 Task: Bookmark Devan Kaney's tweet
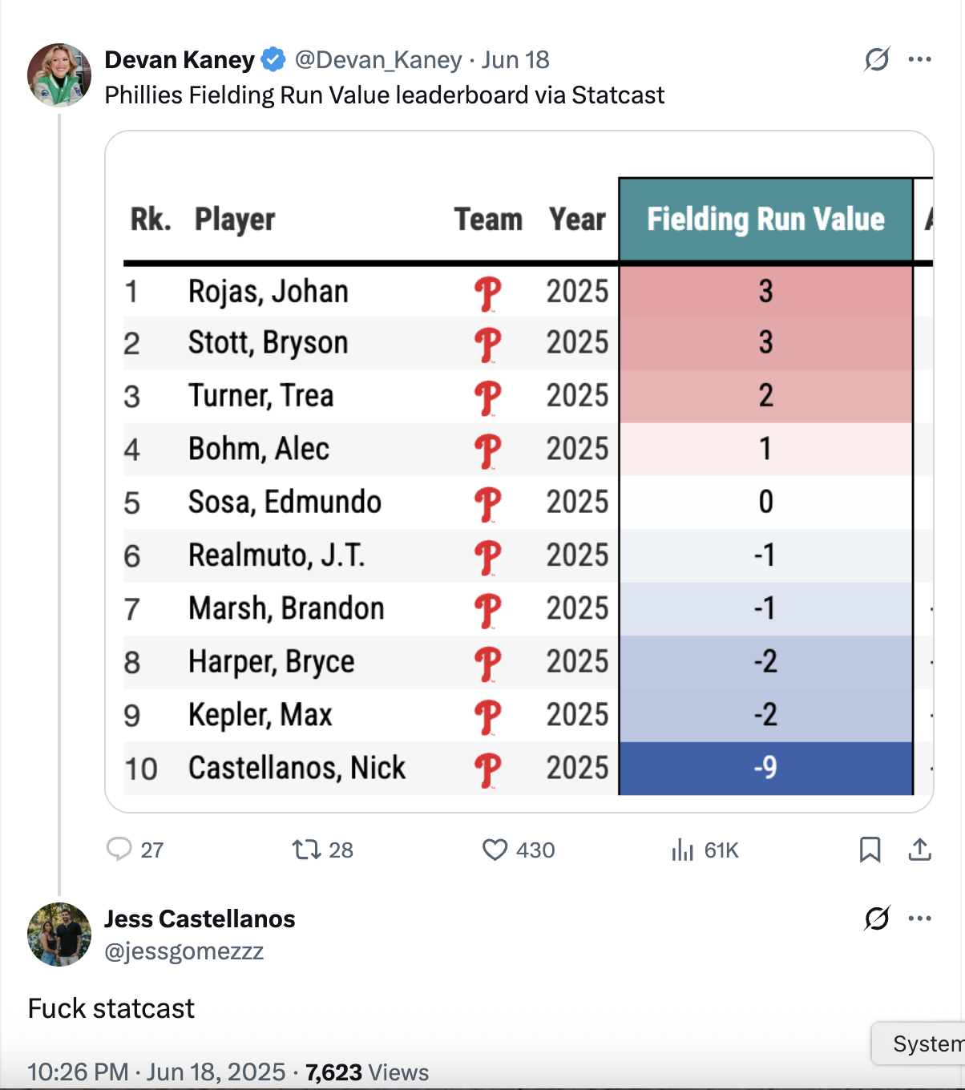coord(870,849)
